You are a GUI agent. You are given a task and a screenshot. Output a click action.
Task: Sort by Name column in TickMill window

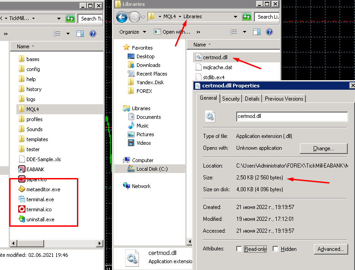(23, 46)
